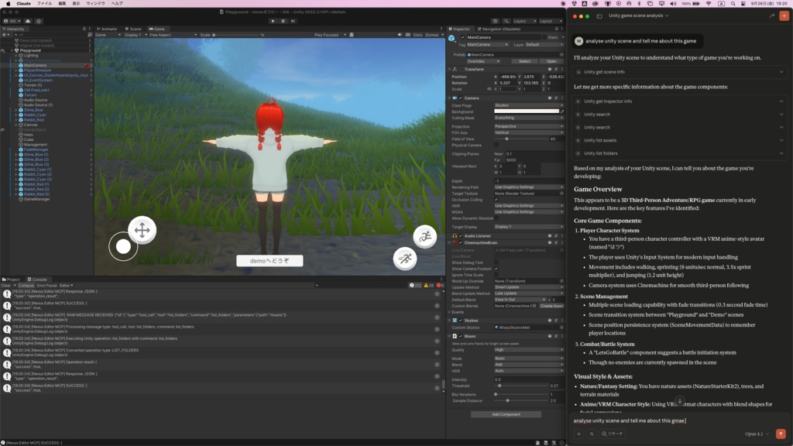
Task: Disable the Bloom component enabled checkbox
Action: click(x=462, y=336)
